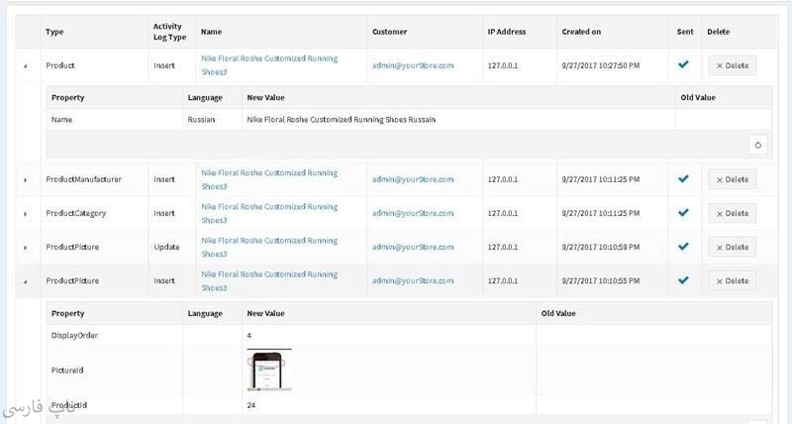The image size is (792, 424).
Task: Expand the ProductManufacturer row
Action: (x=26, y=180)
